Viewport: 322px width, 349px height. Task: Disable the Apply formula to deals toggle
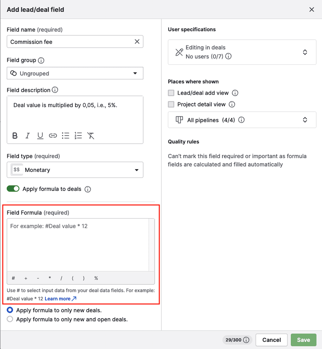coord(13,189)
